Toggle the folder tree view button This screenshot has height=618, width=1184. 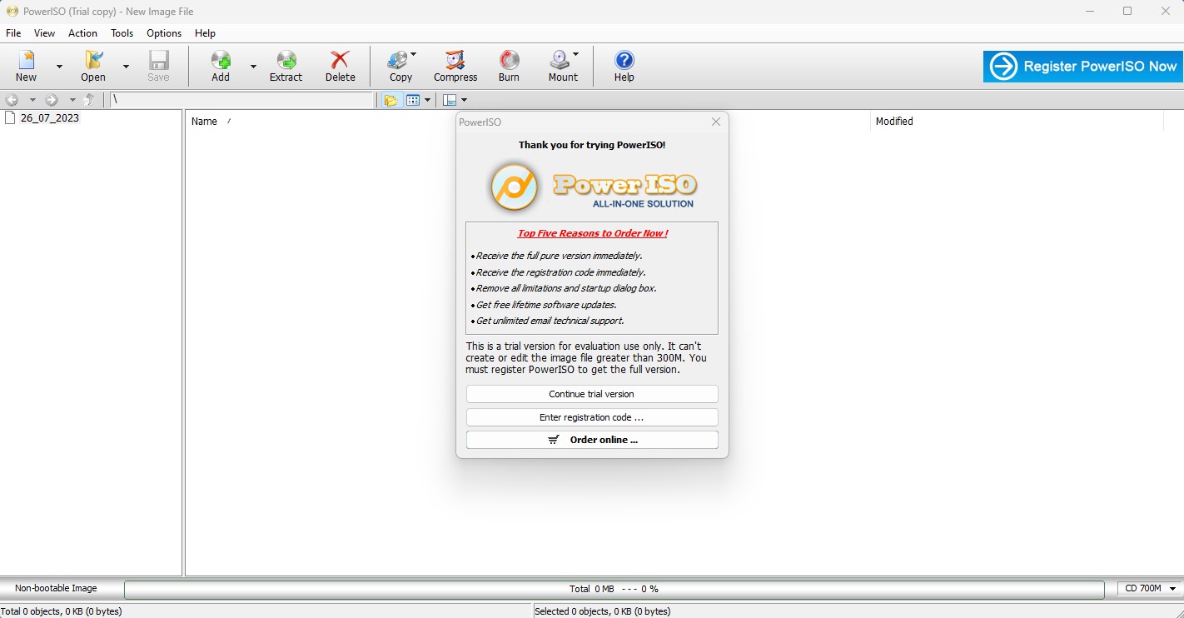click(x=391, y=100)
